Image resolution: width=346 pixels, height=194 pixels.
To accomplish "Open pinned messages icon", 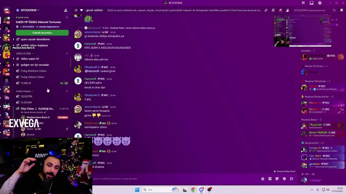I will coord(280,10).
